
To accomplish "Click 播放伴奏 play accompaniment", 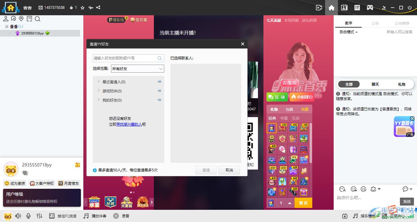I will 95,216.
